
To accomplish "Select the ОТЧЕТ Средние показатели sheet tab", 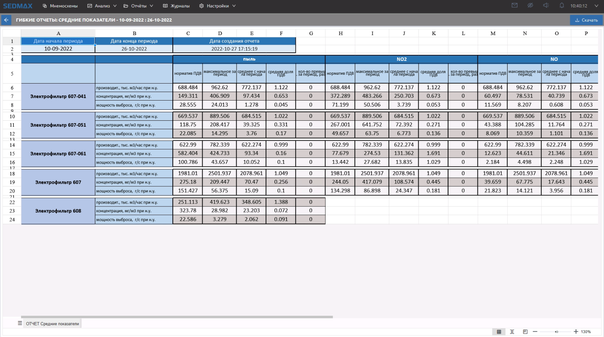I will 52,324.
